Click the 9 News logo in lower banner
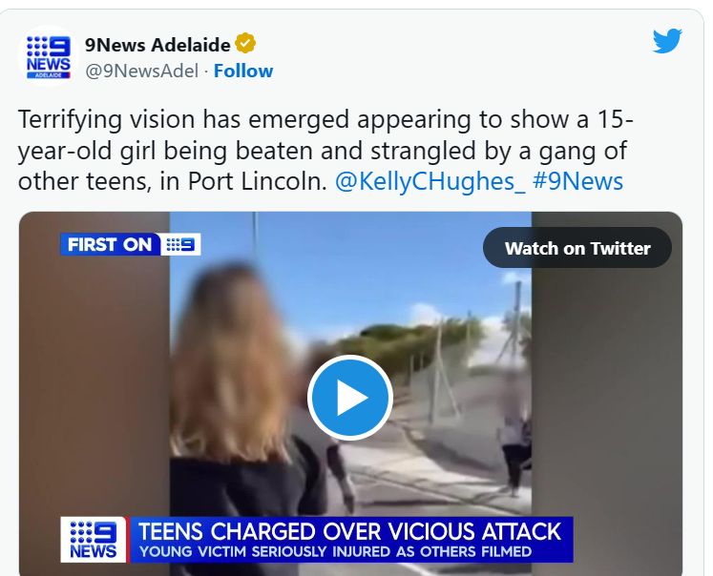 tap(94, 539)
